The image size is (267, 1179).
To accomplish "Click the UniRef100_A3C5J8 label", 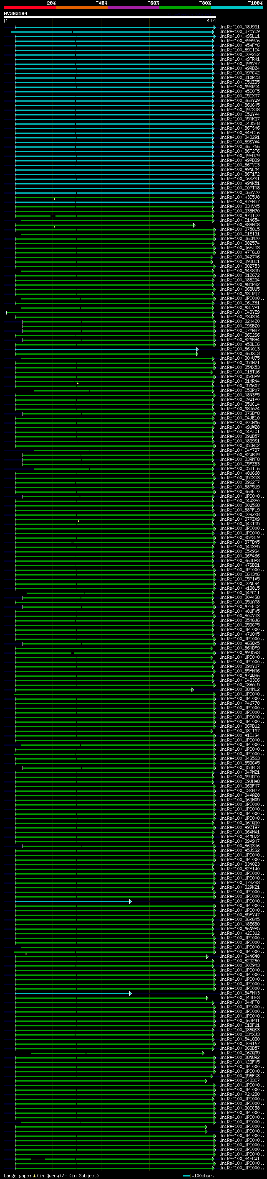I will point(239,197).
